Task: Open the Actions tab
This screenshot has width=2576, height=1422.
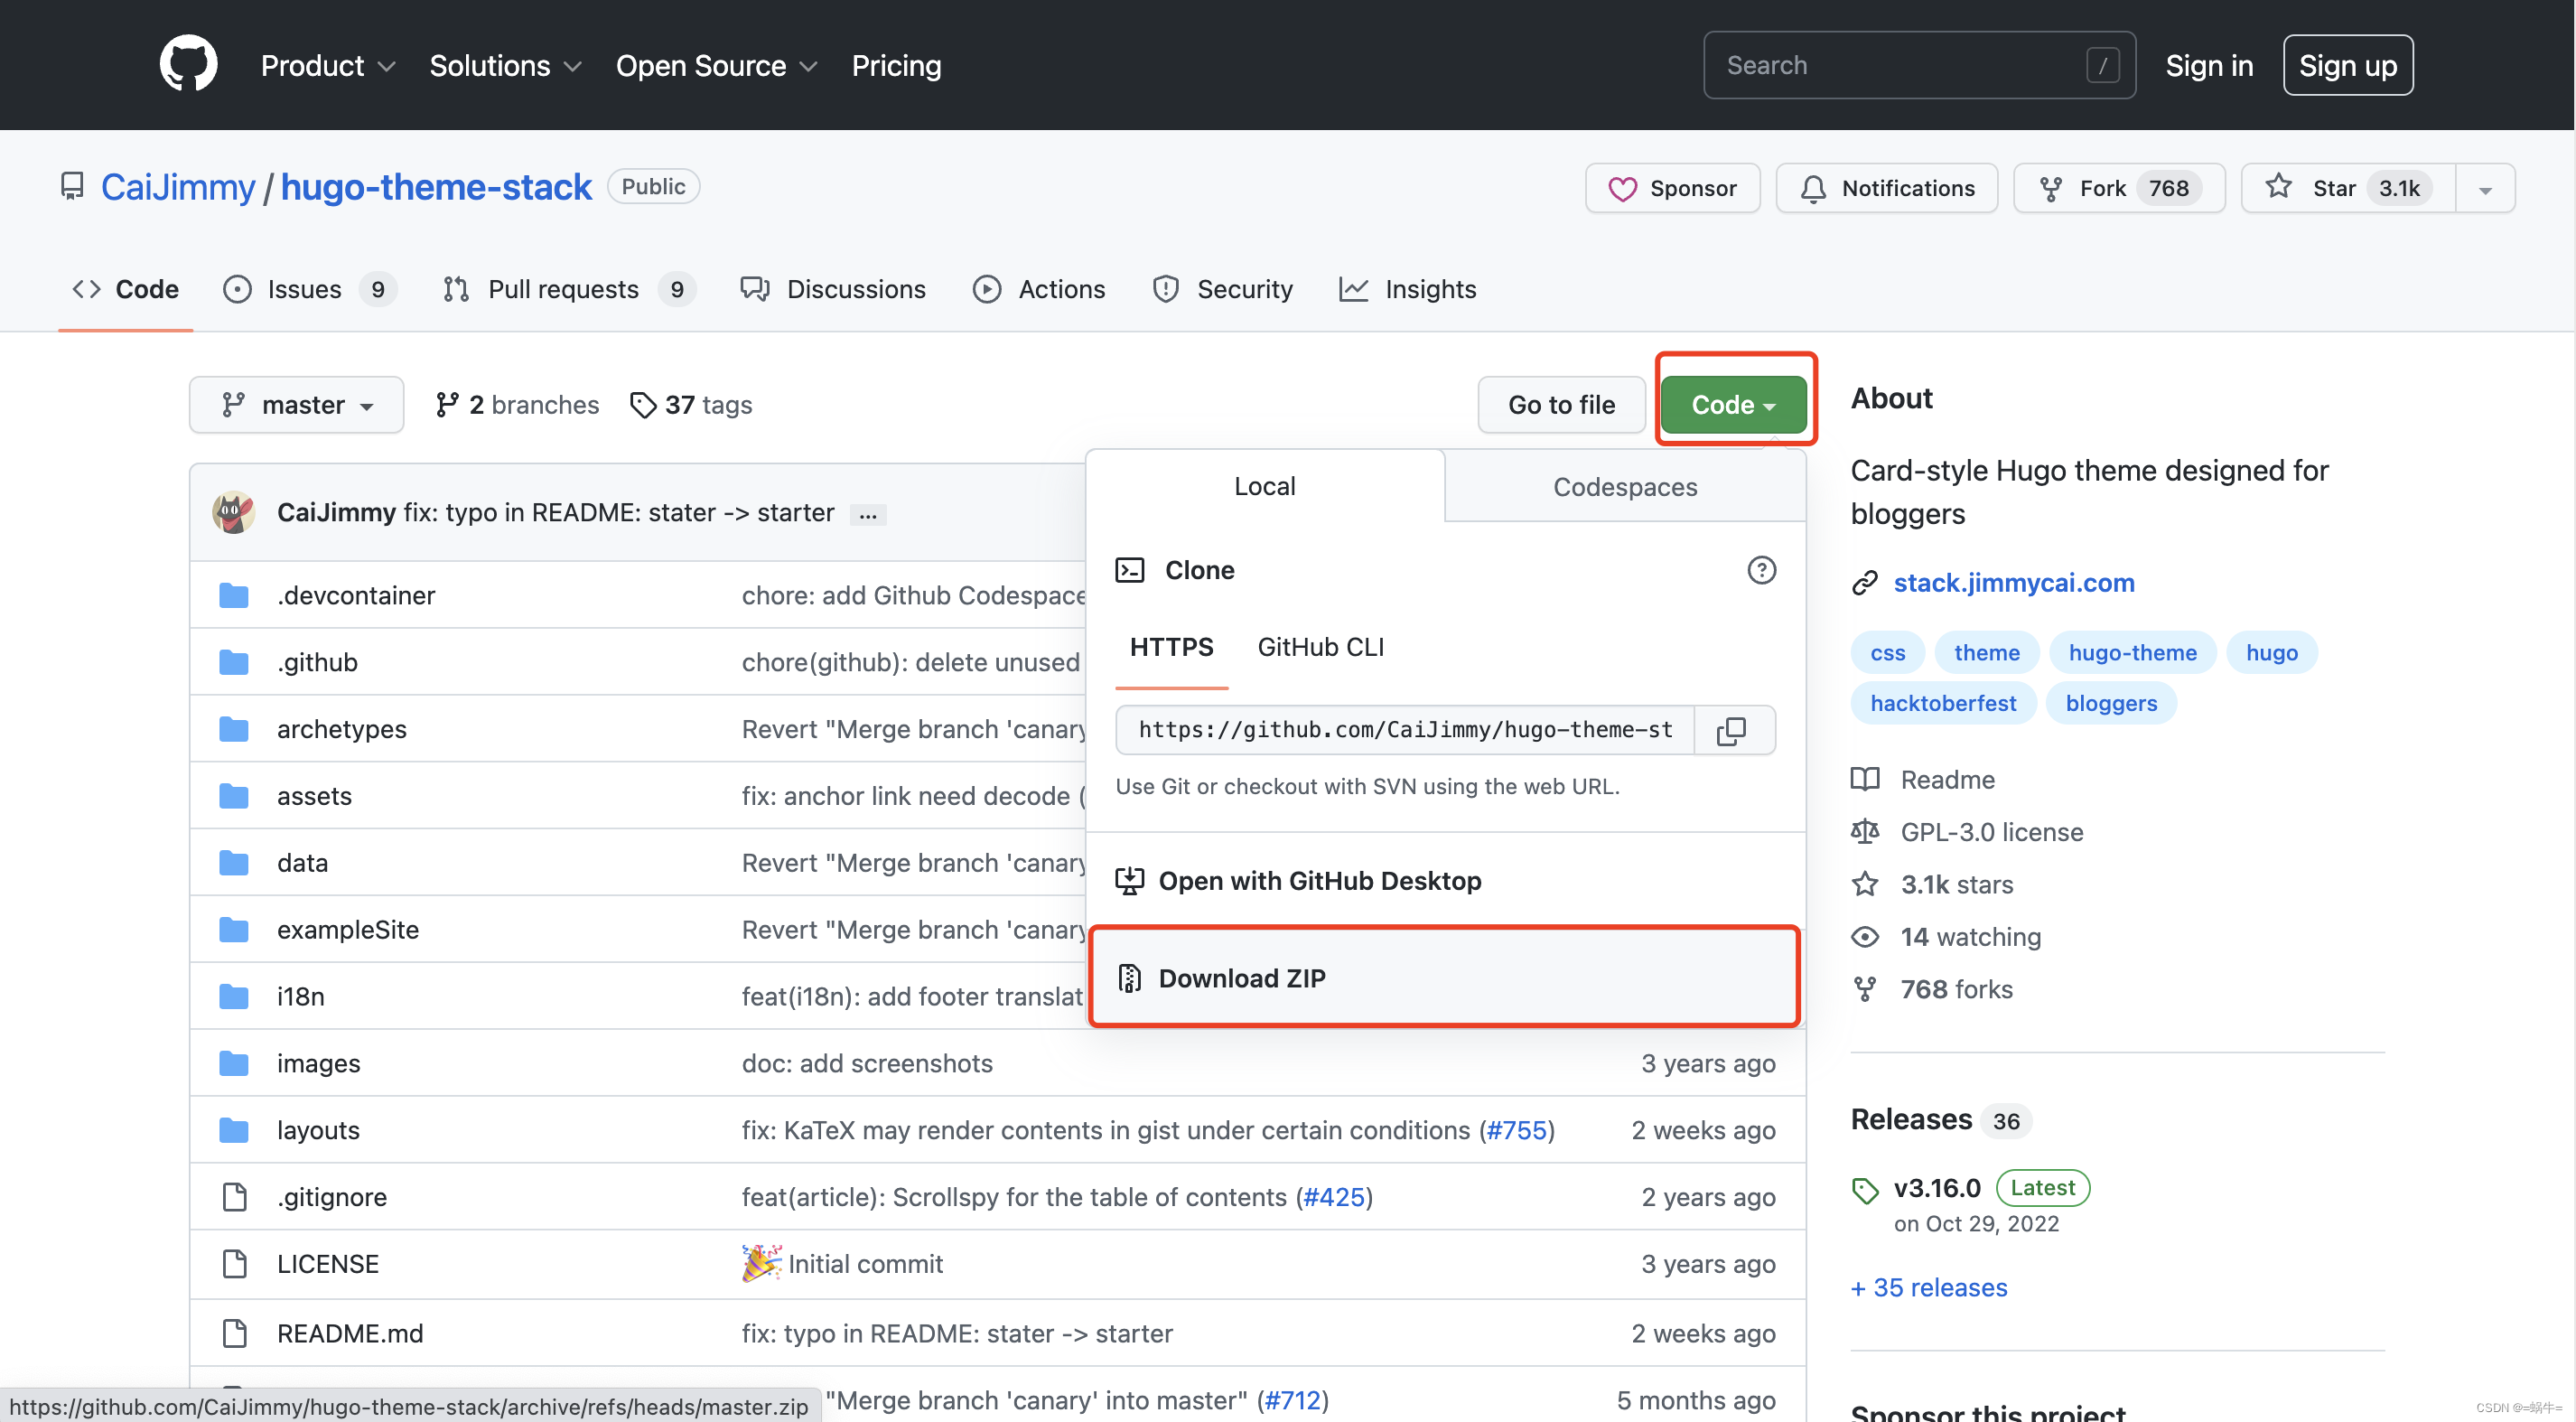Action: pos(1039,290)
